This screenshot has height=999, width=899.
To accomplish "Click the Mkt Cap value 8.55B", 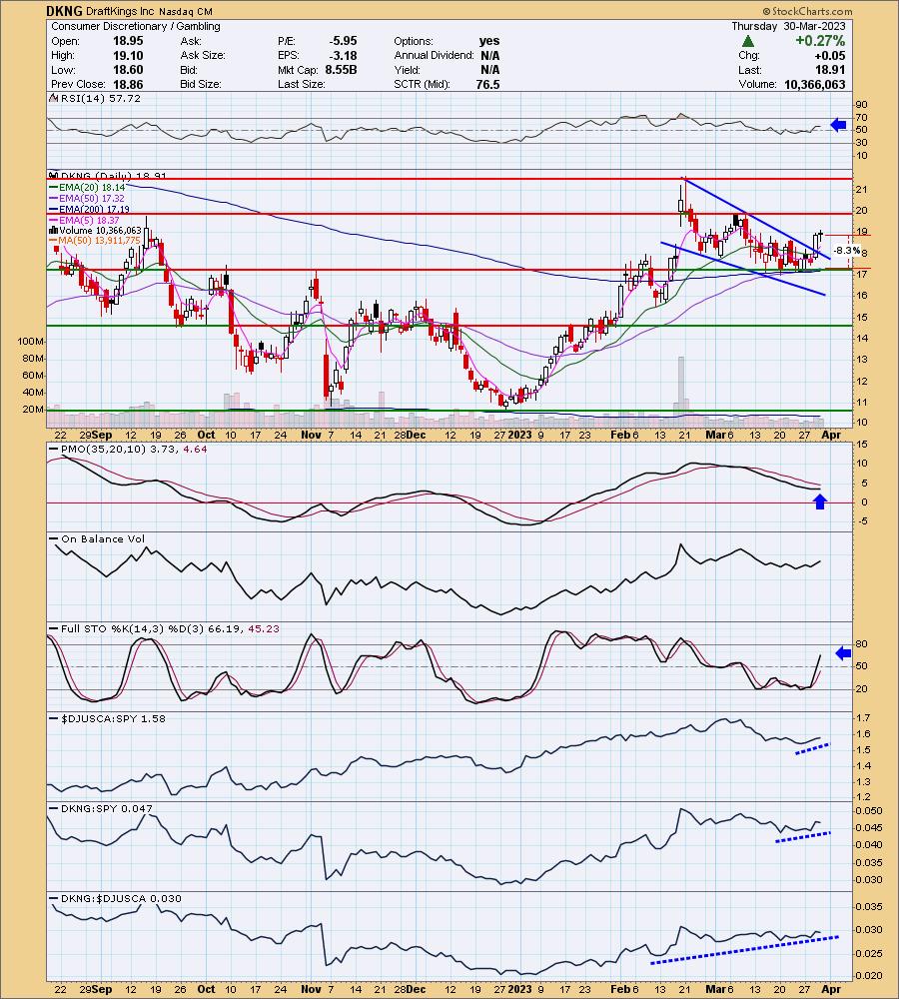I will 341,70.
